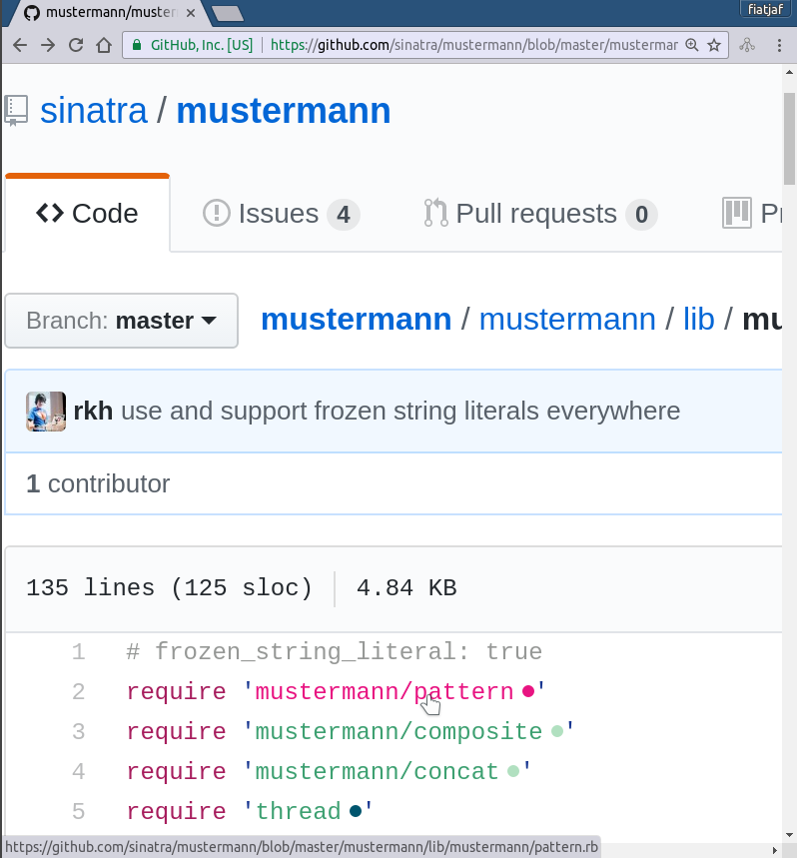Click the '135 lines (125 sloc)' text

tap(169, 588)
